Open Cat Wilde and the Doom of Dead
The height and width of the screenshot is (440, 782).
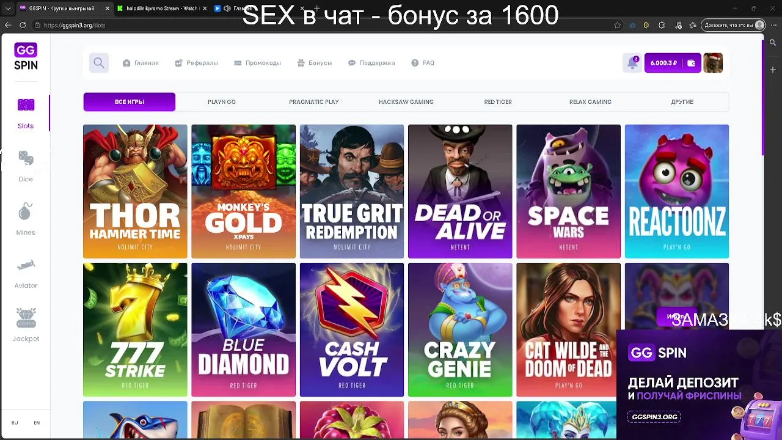tap(568, 330)
